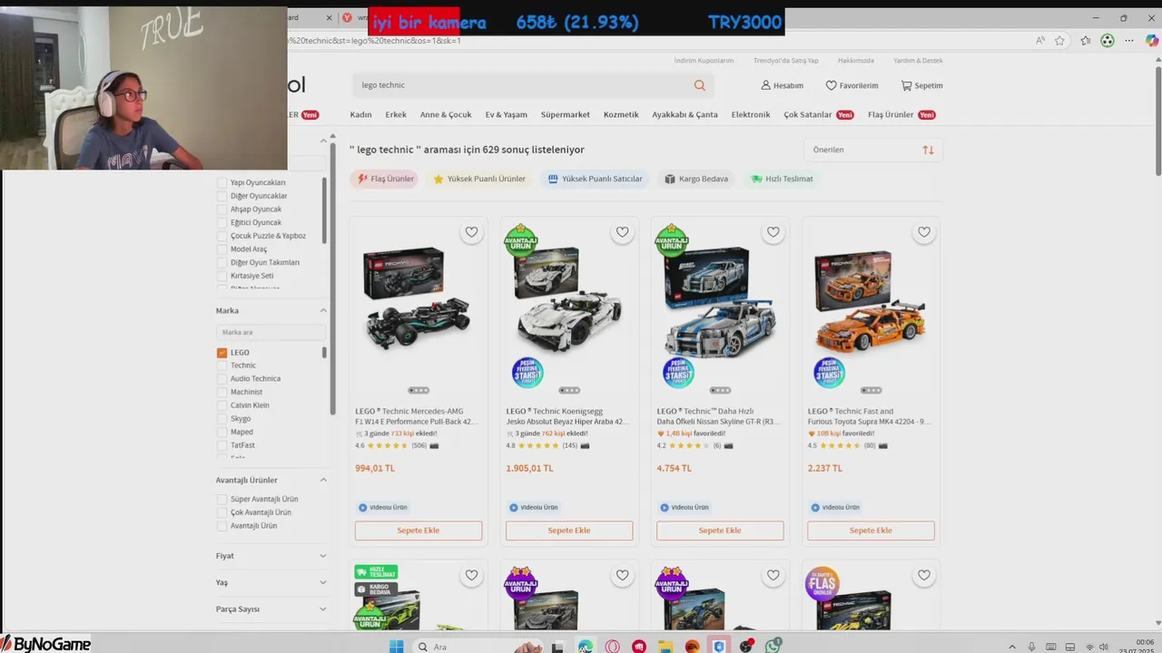Open the Erkek category menu
This screenshot has height=653, width=1162.
[x=396, y=115]
